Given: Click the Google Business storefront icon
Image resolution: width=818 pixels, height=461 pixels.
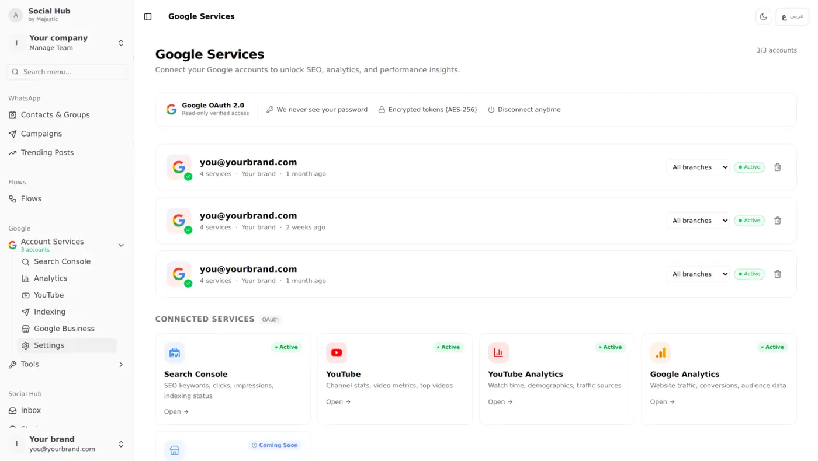Looking at the screenshot, I should tap(26, 329).
